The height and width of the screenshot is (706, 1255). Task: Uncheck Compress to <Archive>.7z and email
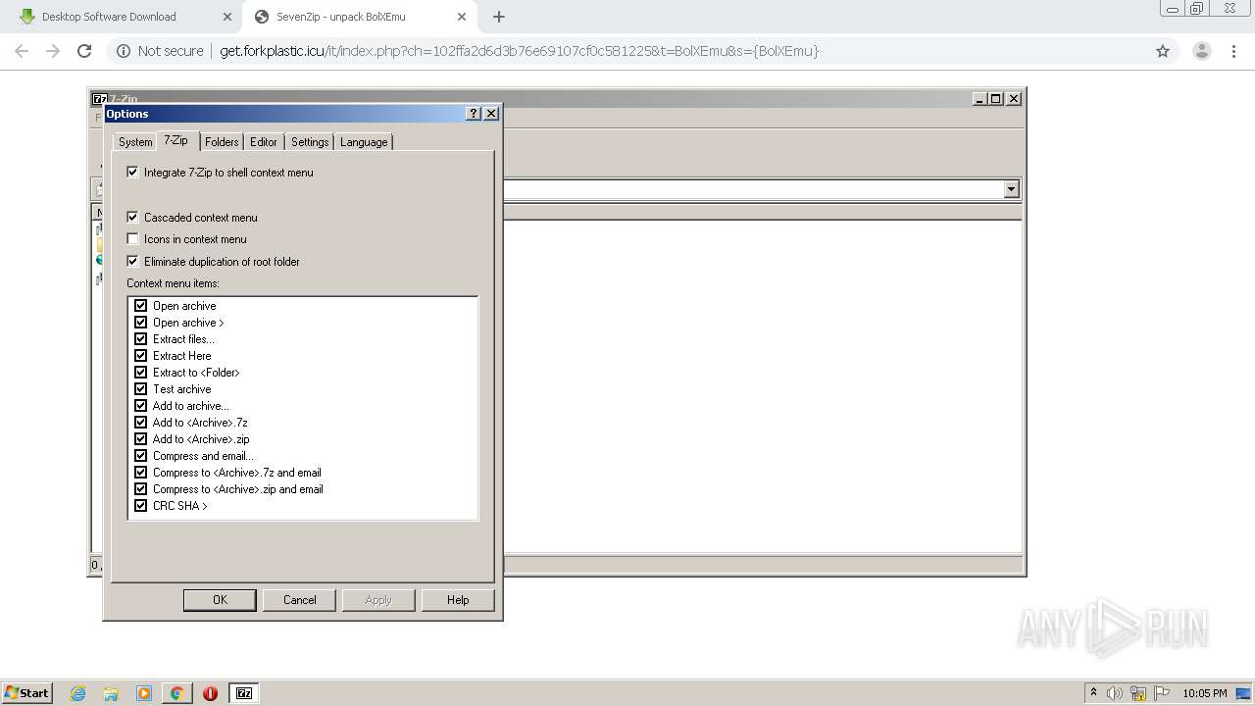[140, 473]
